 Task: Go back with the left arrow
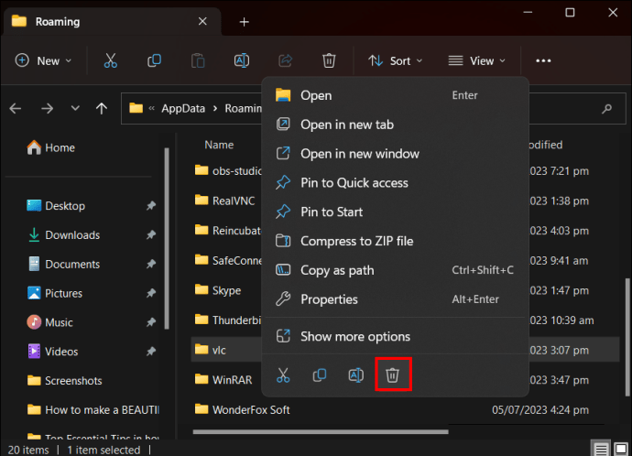(16, 108)
